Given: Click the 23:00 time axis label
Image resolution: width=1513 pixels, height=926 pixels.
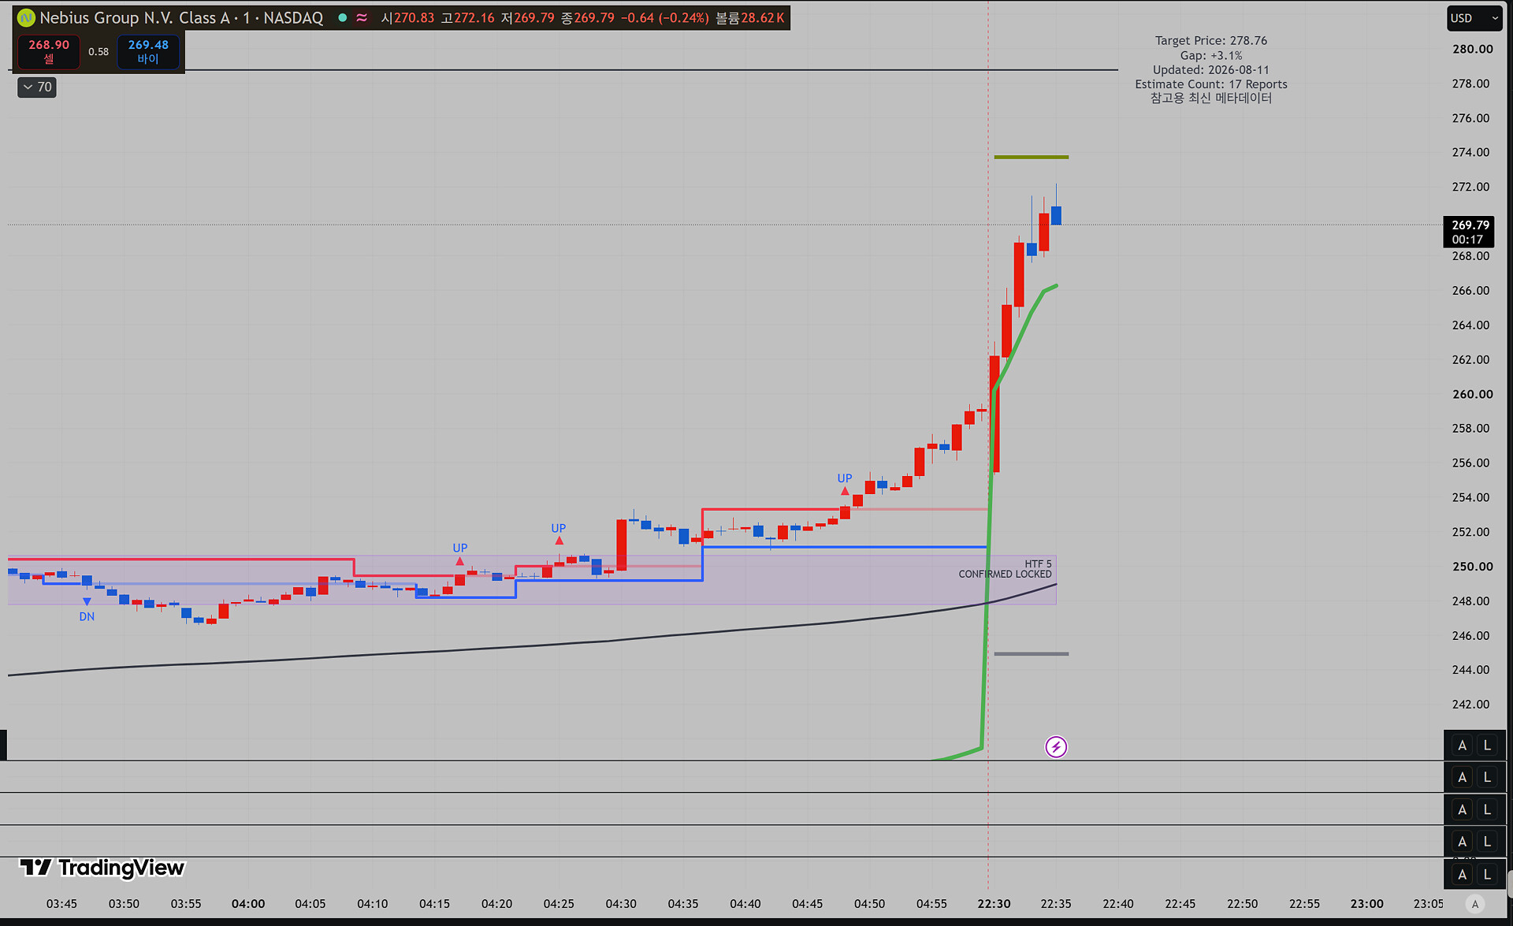Looking at the screenshot, I should 1366,904.
